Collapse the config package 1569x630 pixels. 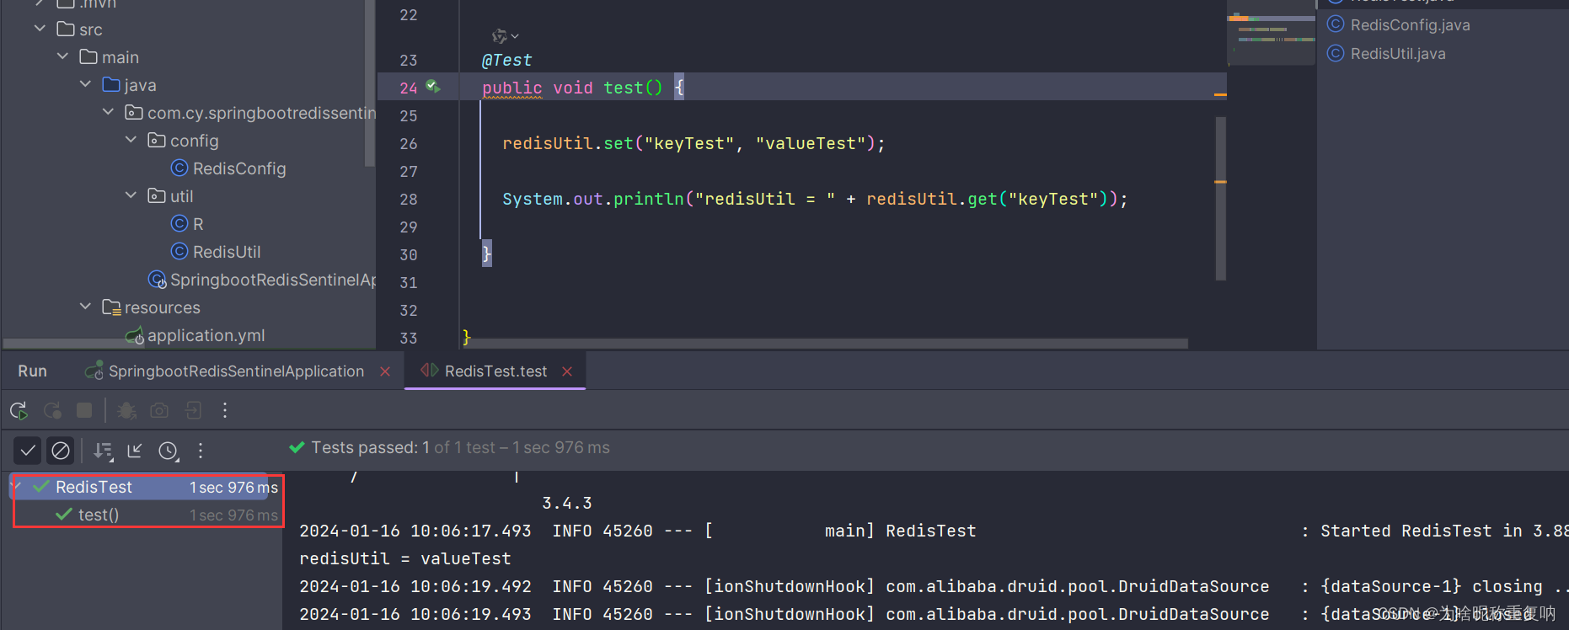[131, 141]
